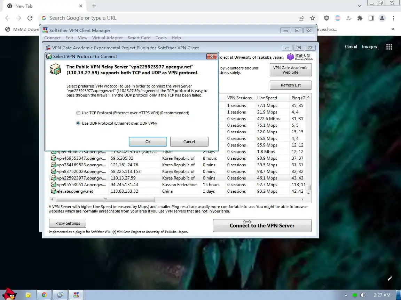Open Chrome Extensions puzzle icon

360,18
